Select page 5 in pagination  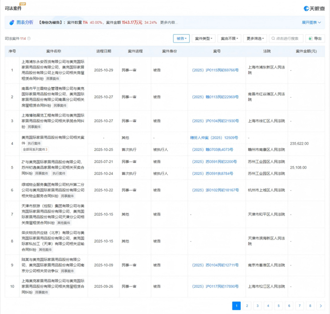279,306
